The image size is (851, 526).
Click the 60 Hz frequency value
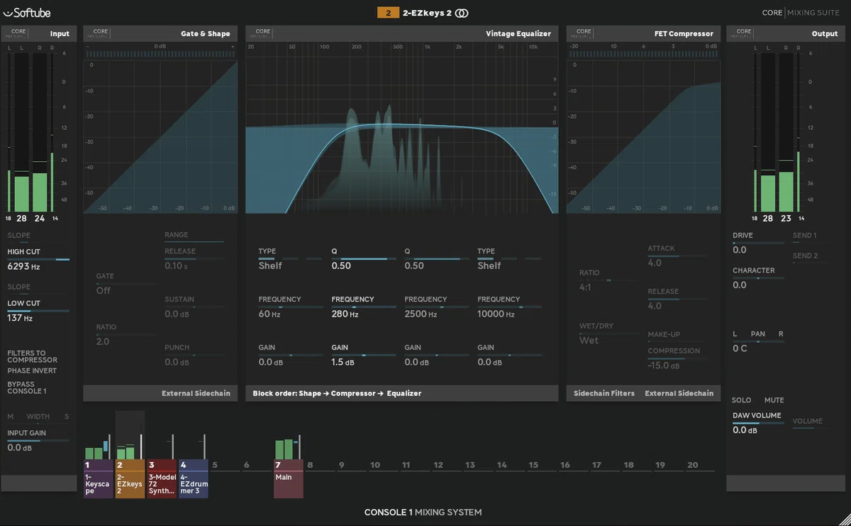(269, 314)
